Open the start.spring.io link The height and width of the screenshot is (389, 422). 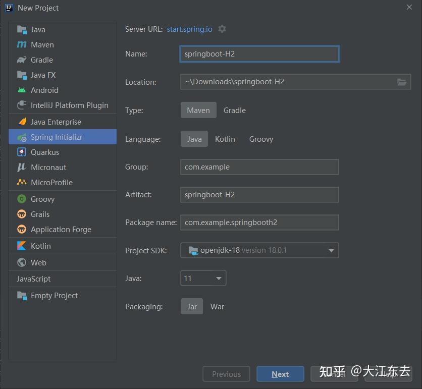[189, 29]
